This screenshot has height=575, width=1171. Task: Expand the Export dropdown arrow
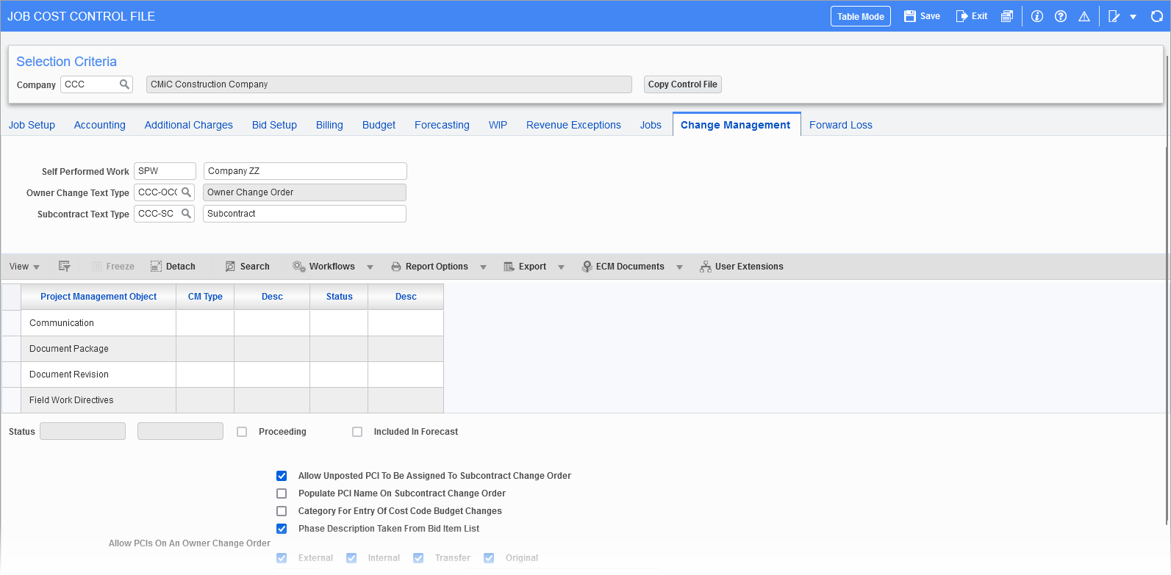tap(561, 267)
